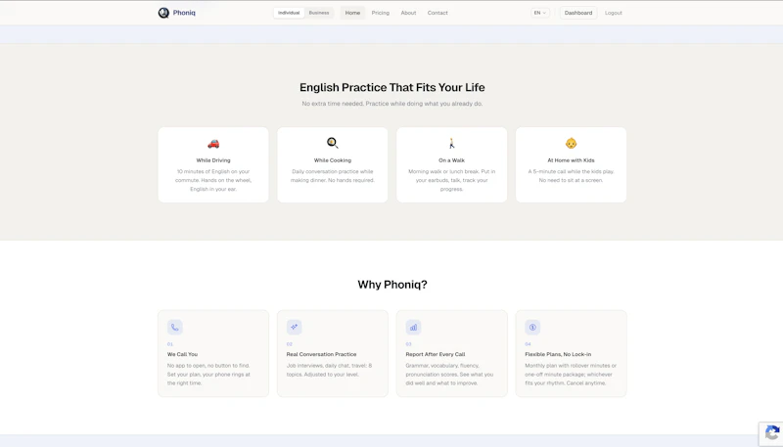Expand the EN language dropdown

click(x=540, y=13)
